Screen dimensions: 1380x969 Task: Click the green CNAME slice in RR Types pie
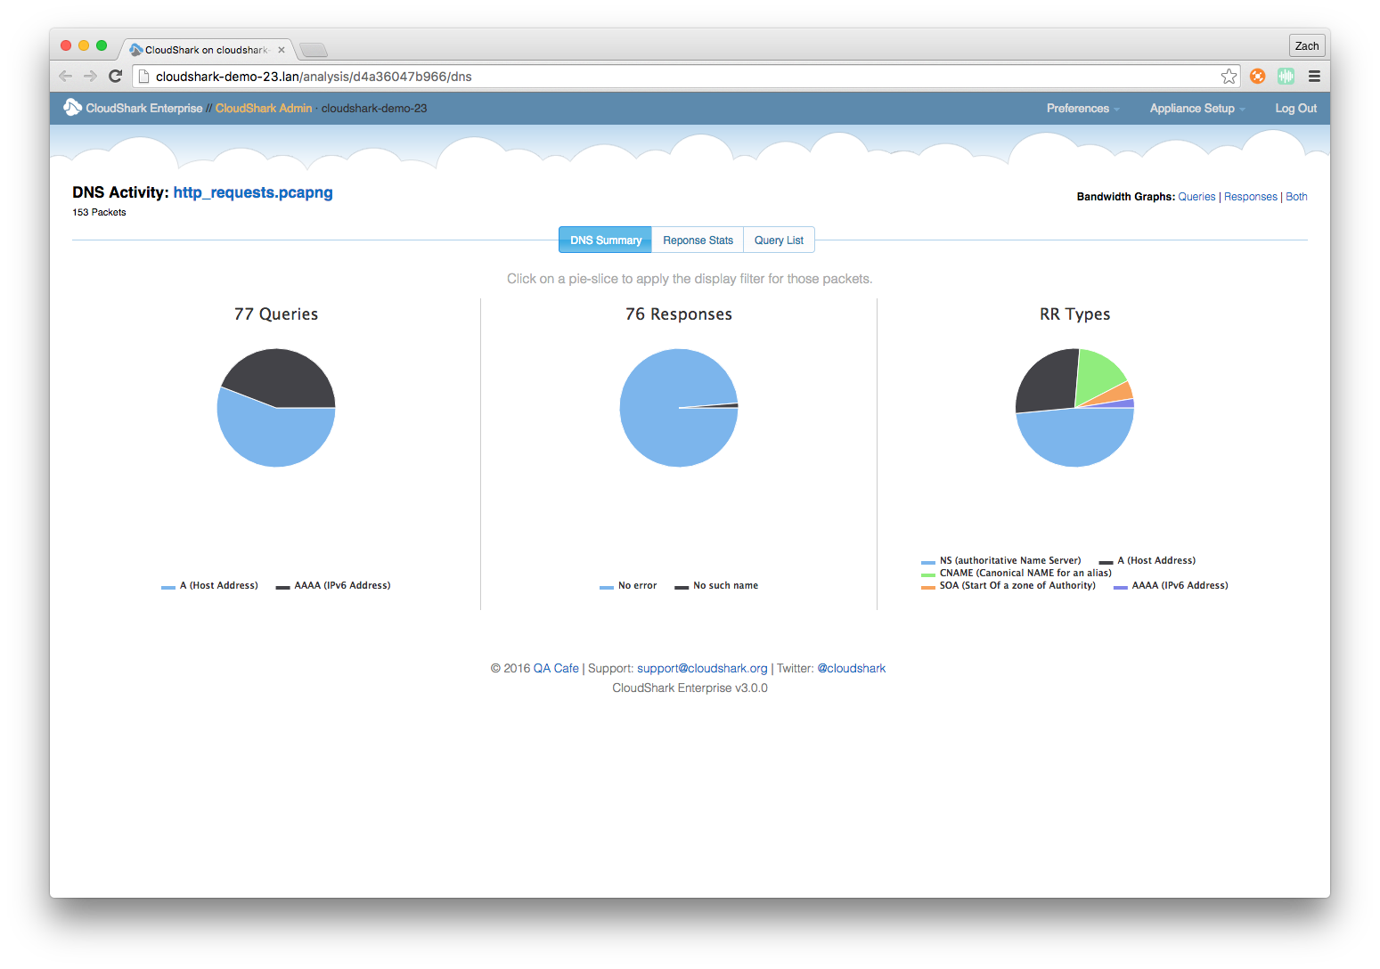pyautogui.click(x=1097, y=373)
